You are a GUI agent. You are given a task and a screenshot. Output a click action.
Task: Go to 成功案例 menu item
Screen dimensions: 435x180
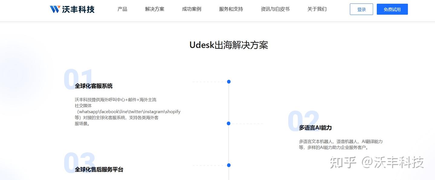[x=192, y=9]
